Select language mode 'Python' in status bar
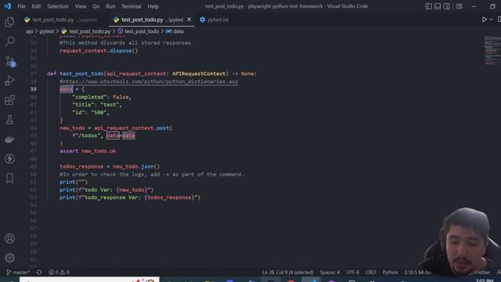The image size is (501, 282). click(x=390, y=273)
